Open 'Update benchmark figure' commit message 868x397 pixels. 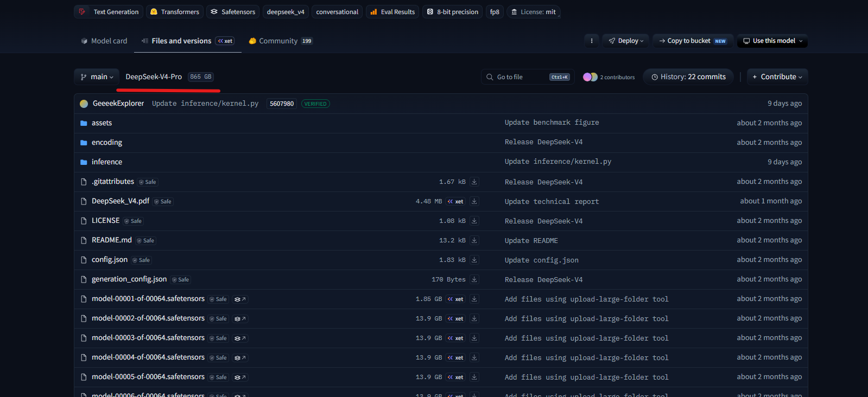(x=552, y=123)
